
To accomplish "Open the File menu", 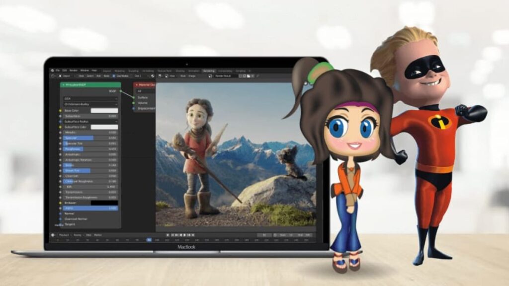I will tap(58, 71).
